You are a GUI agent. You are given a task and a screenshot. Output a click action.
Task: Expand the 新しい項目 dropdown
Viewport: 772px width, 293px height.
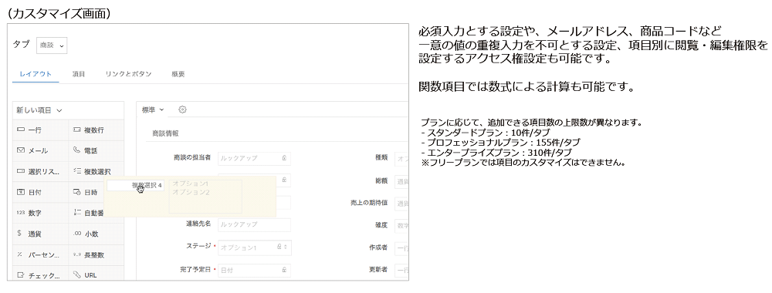[39, 110]
